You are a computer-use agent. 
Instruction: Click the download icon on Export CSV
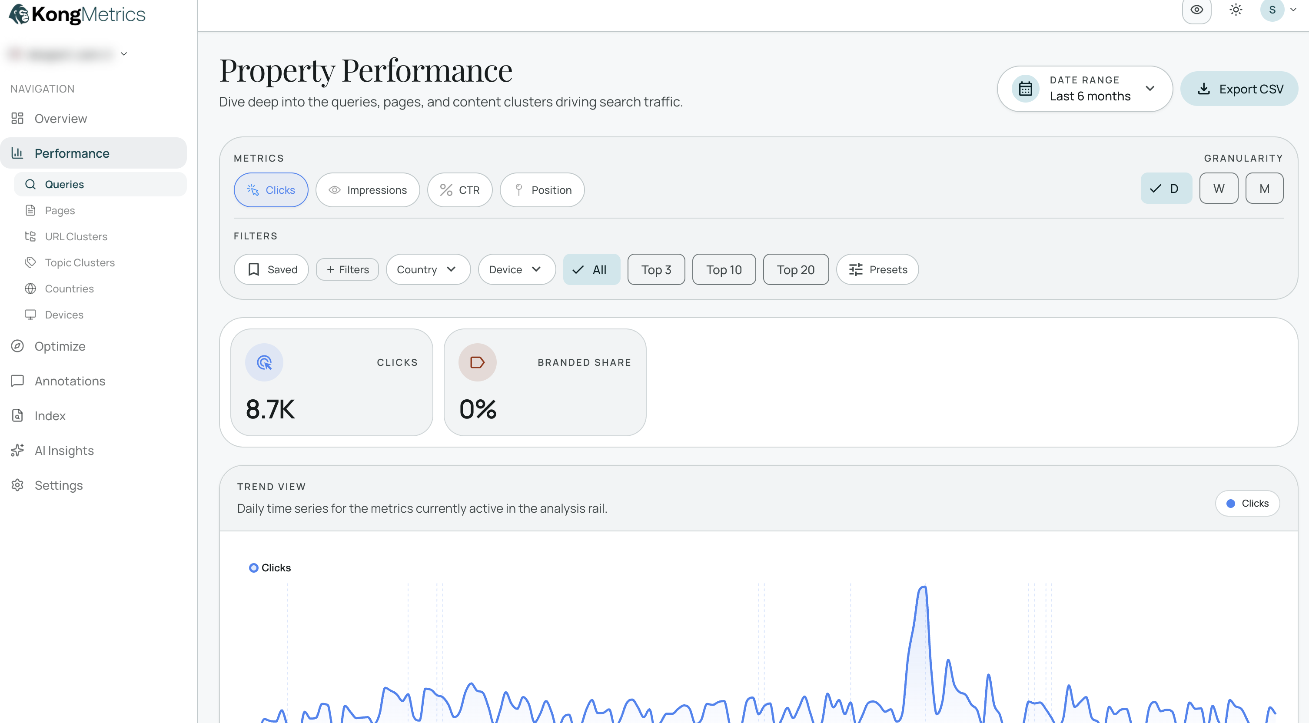point(1203,89)
